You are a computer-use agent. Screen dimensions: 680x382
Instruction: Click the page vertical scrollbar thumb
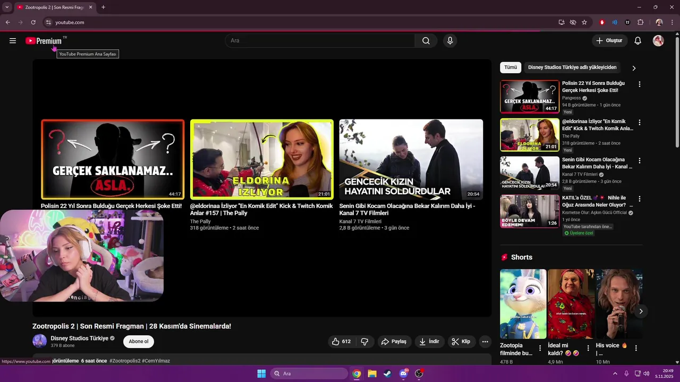click(x=677, y=93)
